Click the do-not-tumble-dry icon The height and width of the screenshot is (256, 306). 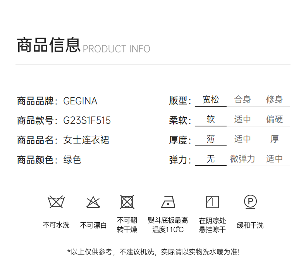[127, 202]
